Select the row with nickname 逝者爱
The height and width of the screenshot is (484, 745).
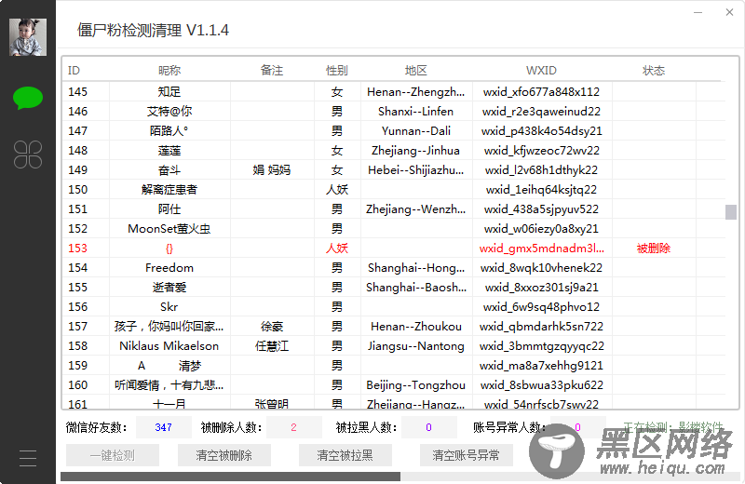[393, 288]
